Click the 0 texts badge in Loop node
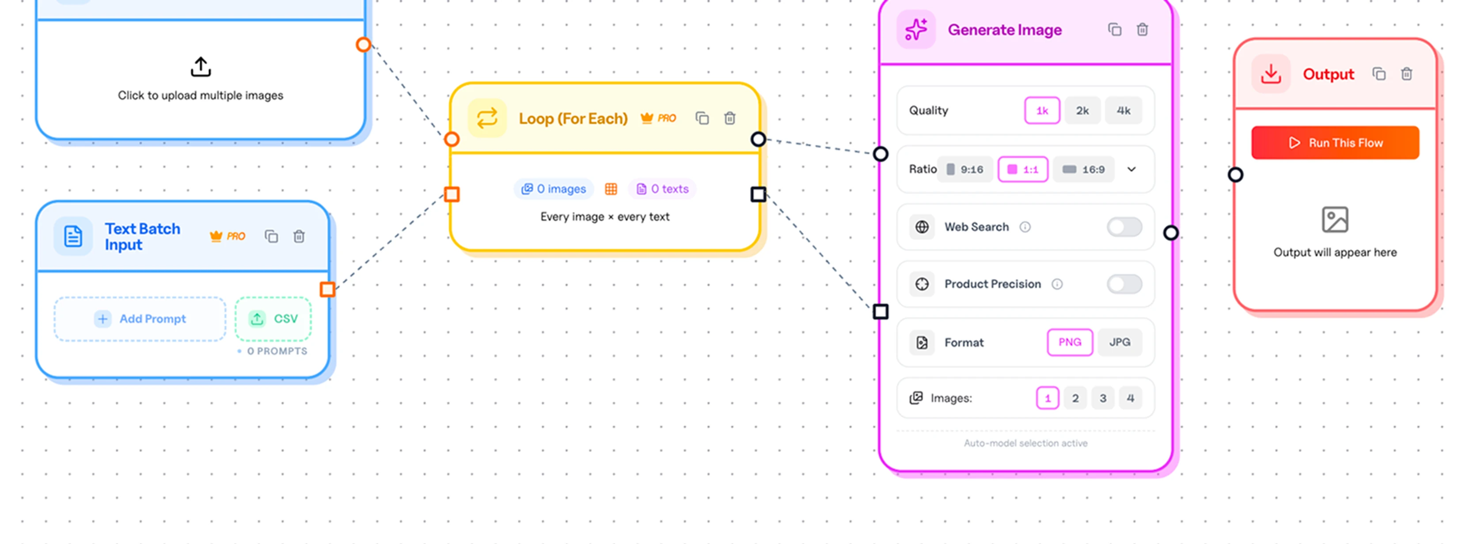This screenshot has height=544, width=1458. pos(662,189)
